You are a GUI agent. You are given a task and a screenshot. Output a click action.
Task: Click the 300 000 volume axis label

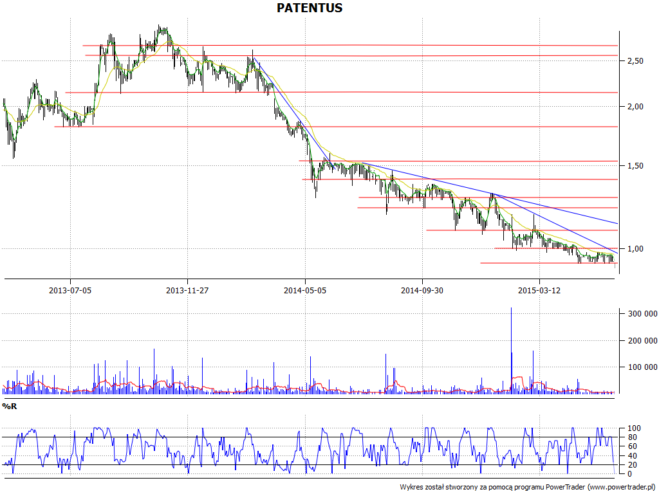pos(643,314)
